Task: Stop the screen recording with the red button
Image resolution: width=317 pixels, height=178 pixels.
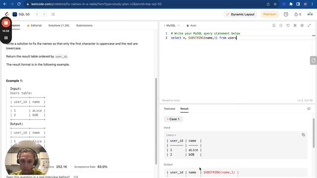Action: [6, 23]
